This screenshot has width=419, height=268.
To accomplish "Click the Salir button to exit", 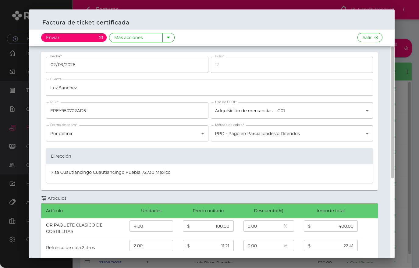I will (x=370, y=38).
